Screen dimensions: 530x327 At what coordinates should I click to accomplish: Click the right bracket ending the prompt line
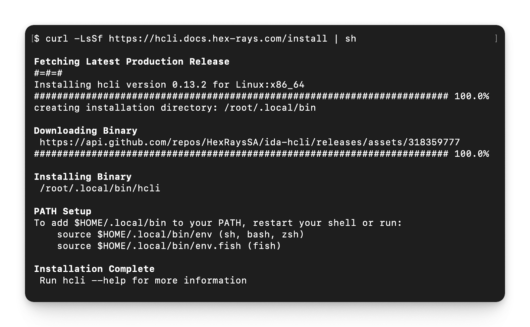tap(496, 39)
